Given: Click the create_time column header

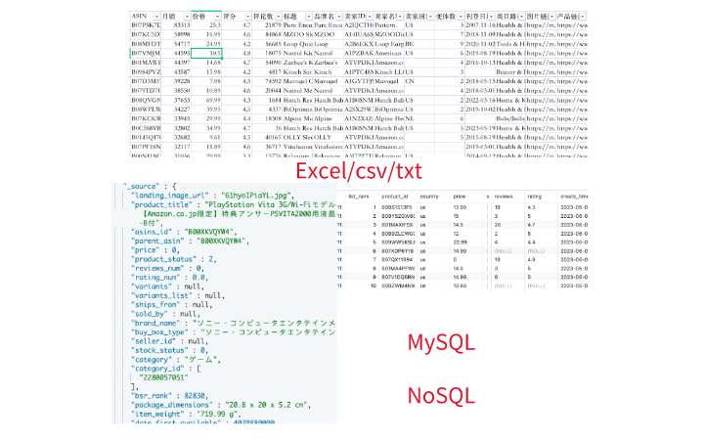Looking at the screenshot, I should (x=574, y=197).
